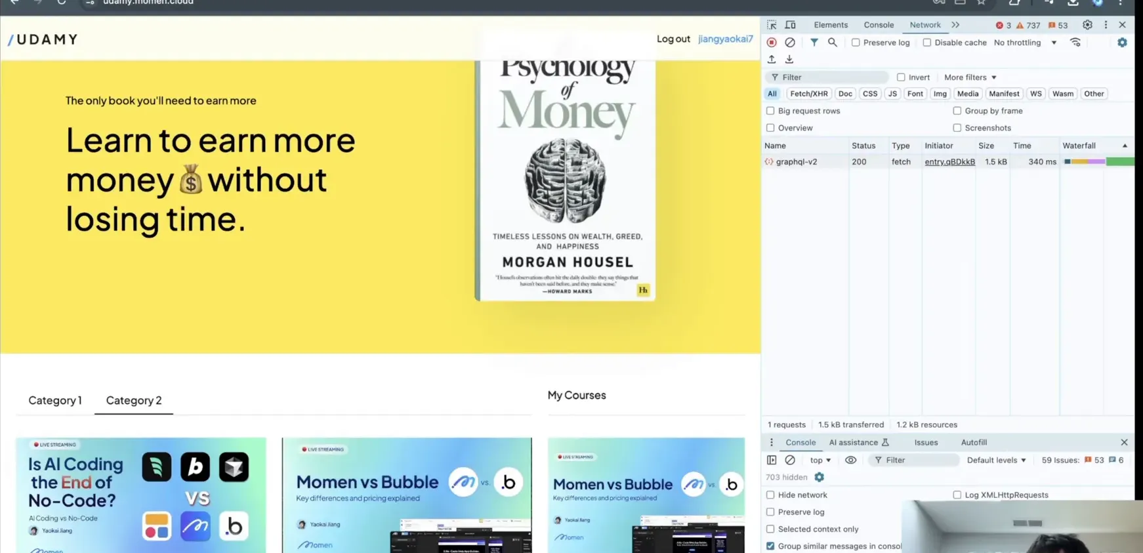The height and width of the screenshot is (553, 1143).
Task: Enable Hide network in console settings
Action: (770, 495)
